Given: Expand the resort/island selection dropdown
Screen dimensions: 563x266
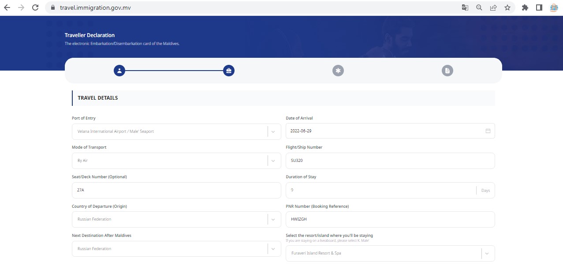Looking at the screenshot, I should coord(487,253).
